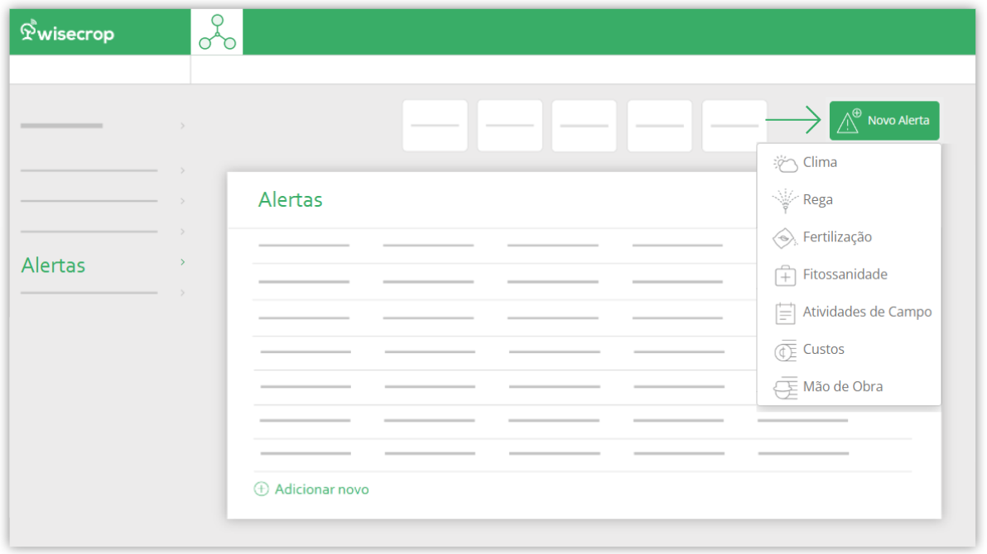This screenshot has height=554, width=987.
Task: Choose Atividades de Campo menu entry
Action: 867,313
